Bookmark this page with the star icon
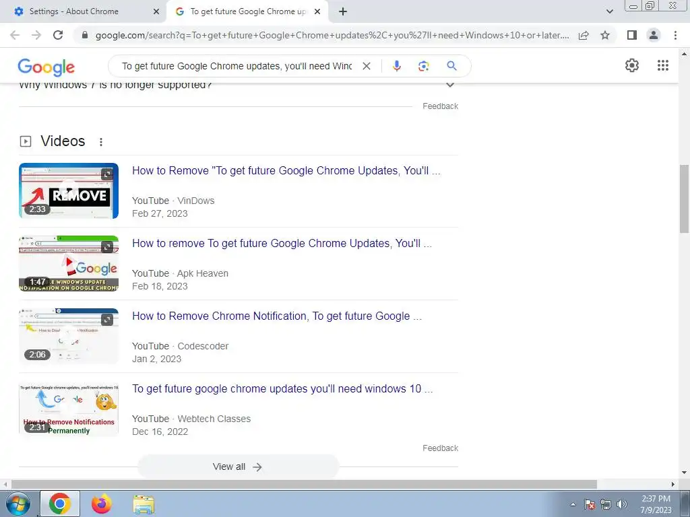 click(605, 35)
